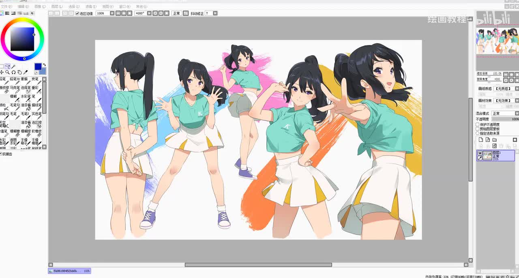The height and width of the screenshot is (278, 519).
Task: Swap foreground and background colors
Action: pos(45,65)
